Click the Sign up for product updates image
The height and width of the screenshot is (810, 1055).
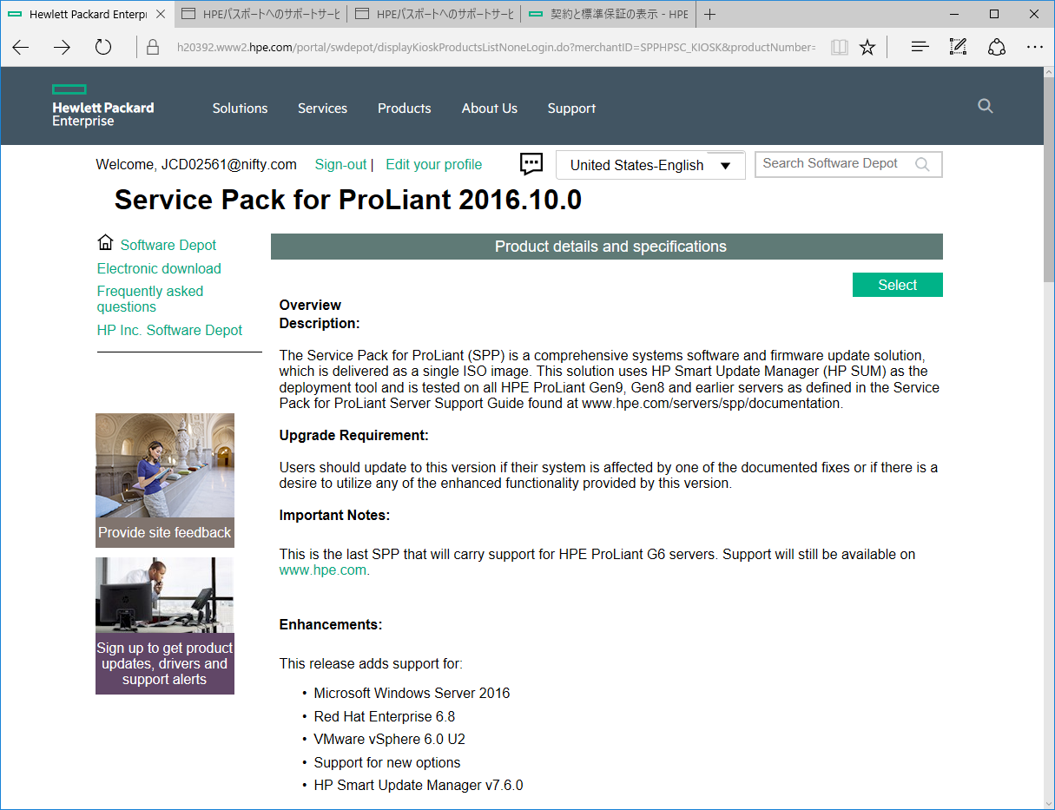[165, 626]
